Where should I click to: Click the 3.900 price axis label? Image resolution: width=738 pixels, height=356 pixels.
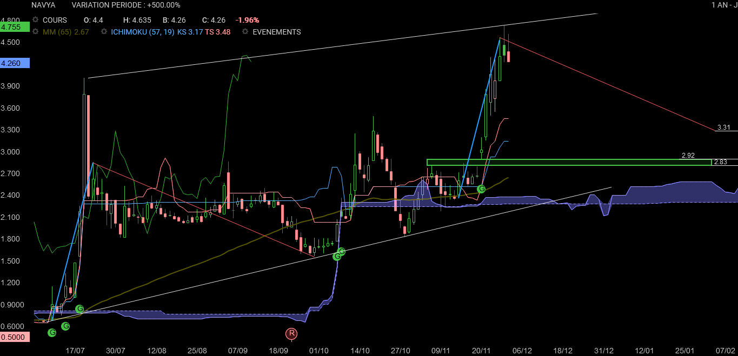(11, 86)
